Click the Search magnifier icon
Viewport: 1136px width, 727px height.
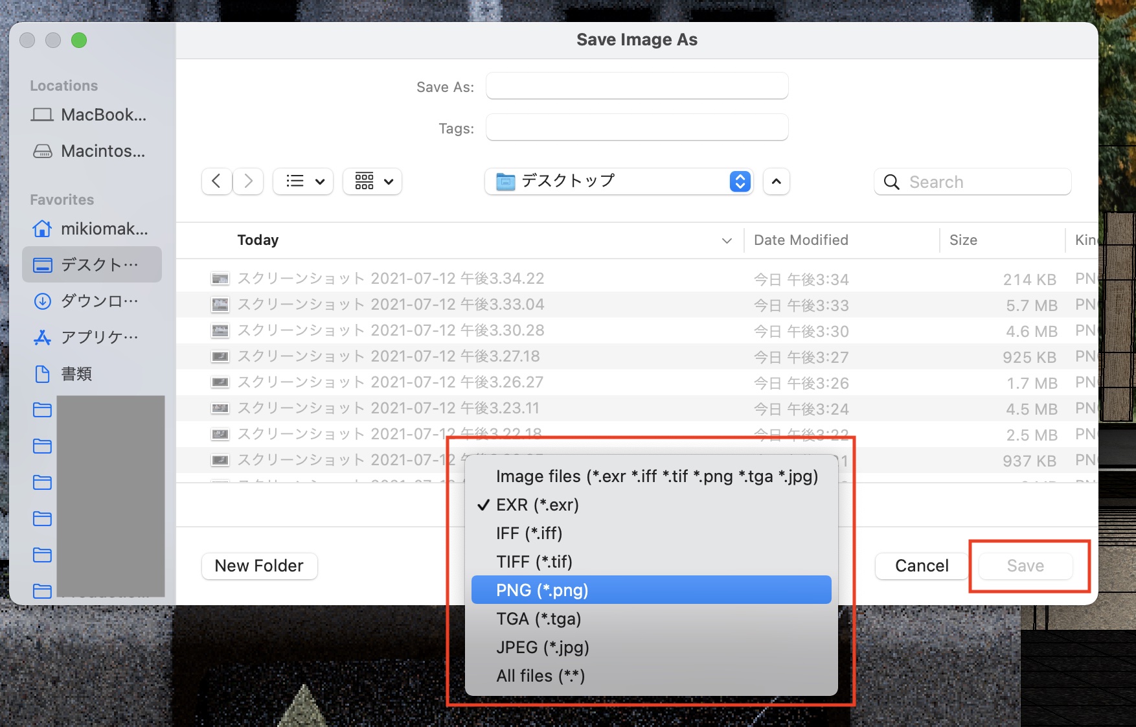pyautogui.click(x=892, y=182)
